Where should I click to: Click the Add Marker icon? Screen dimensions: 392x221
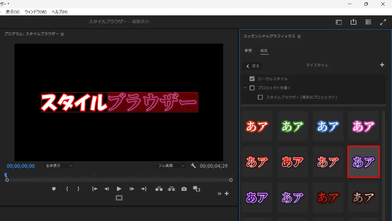[x=54, y=189]
